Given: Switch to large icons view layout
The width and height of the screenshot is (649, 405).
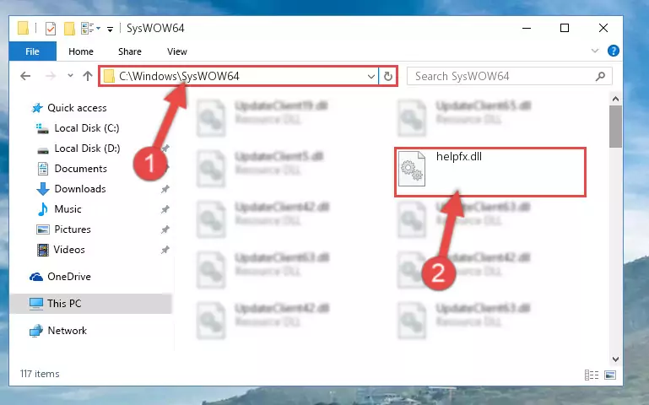Looking at the screenshot, I should click(610, 375).
